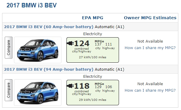Click first How can I share my MPG link

click(150, 48)
